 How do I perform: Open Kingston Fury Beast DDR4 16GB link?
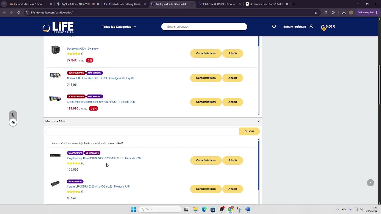click(x=104, y=158)
